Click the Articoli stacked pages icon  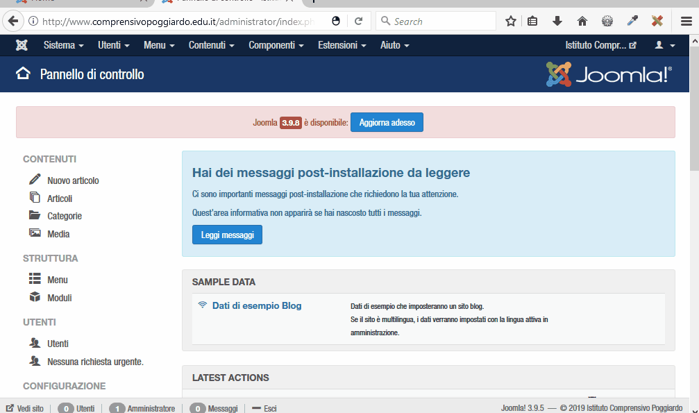coord(35,197)
